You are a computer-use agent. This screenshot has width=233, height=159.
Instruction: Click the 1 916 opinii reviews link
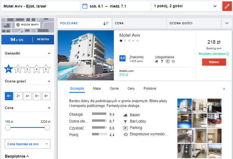136,61
